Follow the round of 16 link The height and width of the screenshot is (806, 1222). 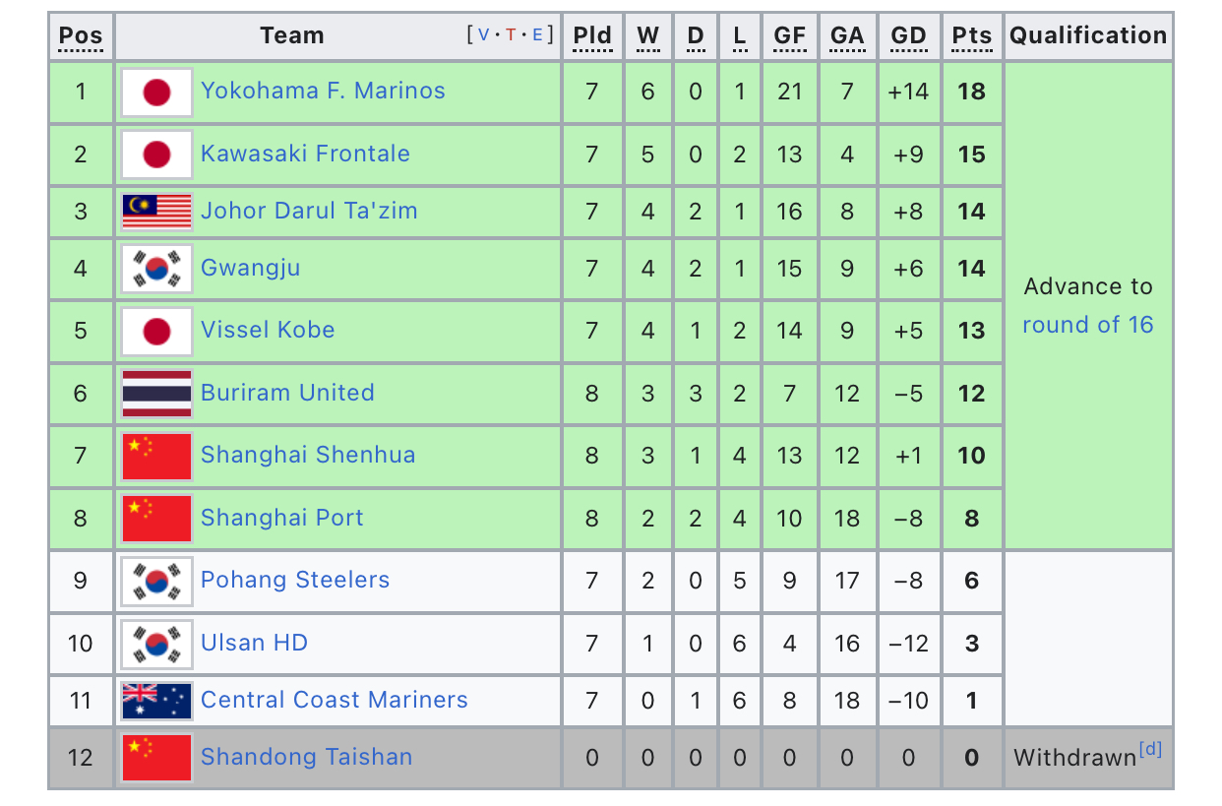[1087, 325]
